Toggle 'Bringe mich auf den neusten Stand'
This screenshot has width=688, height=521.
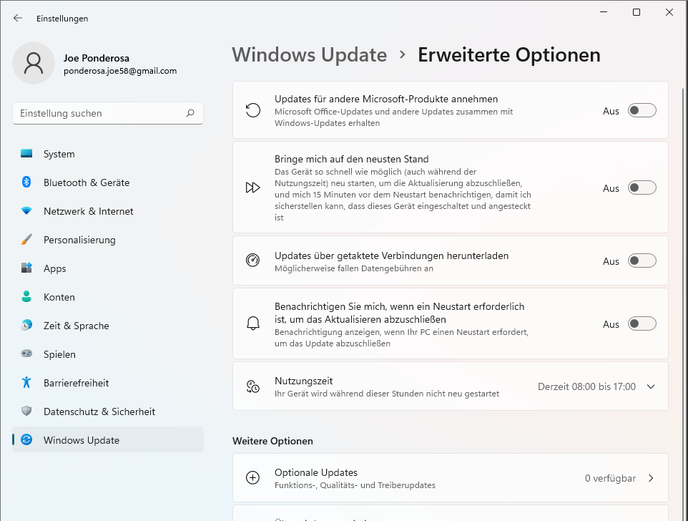pyautogui.click(x=642, y=188)
